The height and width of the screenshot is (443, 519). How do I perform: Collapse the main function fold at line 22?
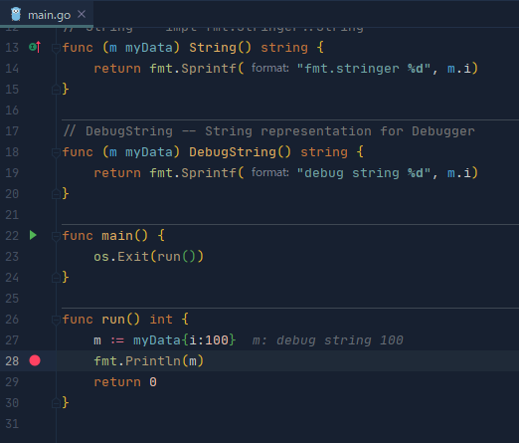56,237
